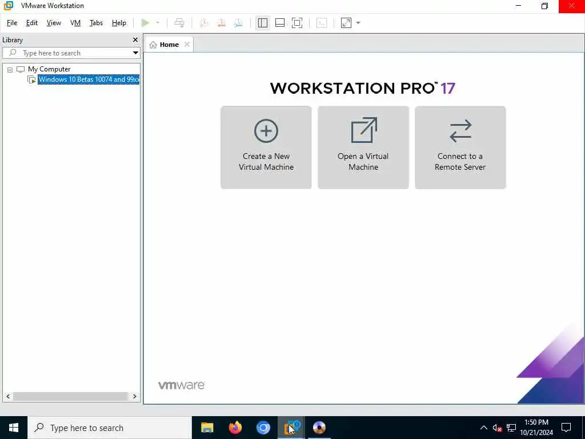Click the Stretch Guest toolbar icon
This screenshot has height=439, width=585.
tap(346, 23)
